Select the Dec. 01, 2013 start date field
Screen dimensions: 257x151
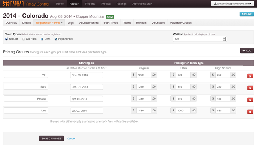(87, 87)
